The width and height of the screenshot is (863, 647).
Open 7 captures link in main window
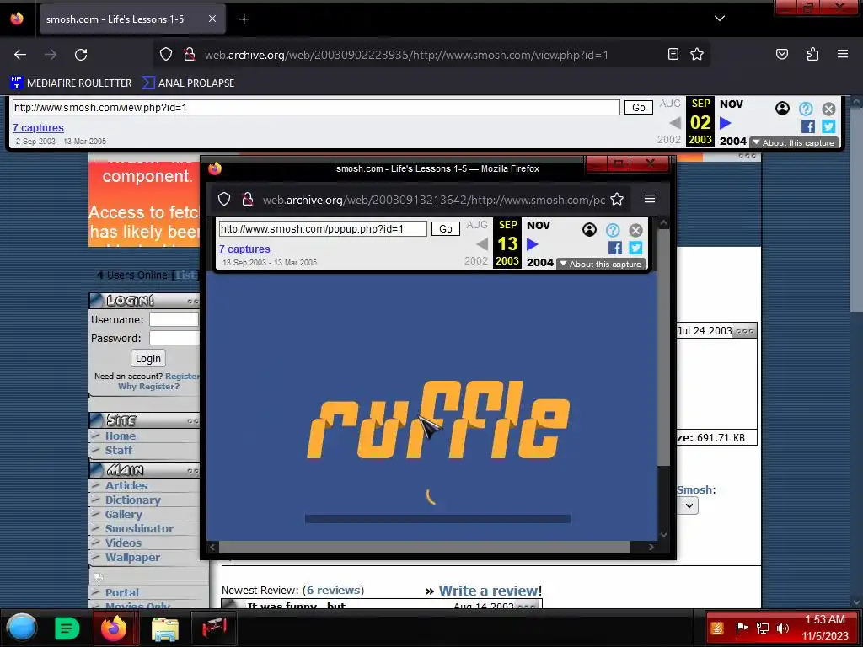click(39, 128)
